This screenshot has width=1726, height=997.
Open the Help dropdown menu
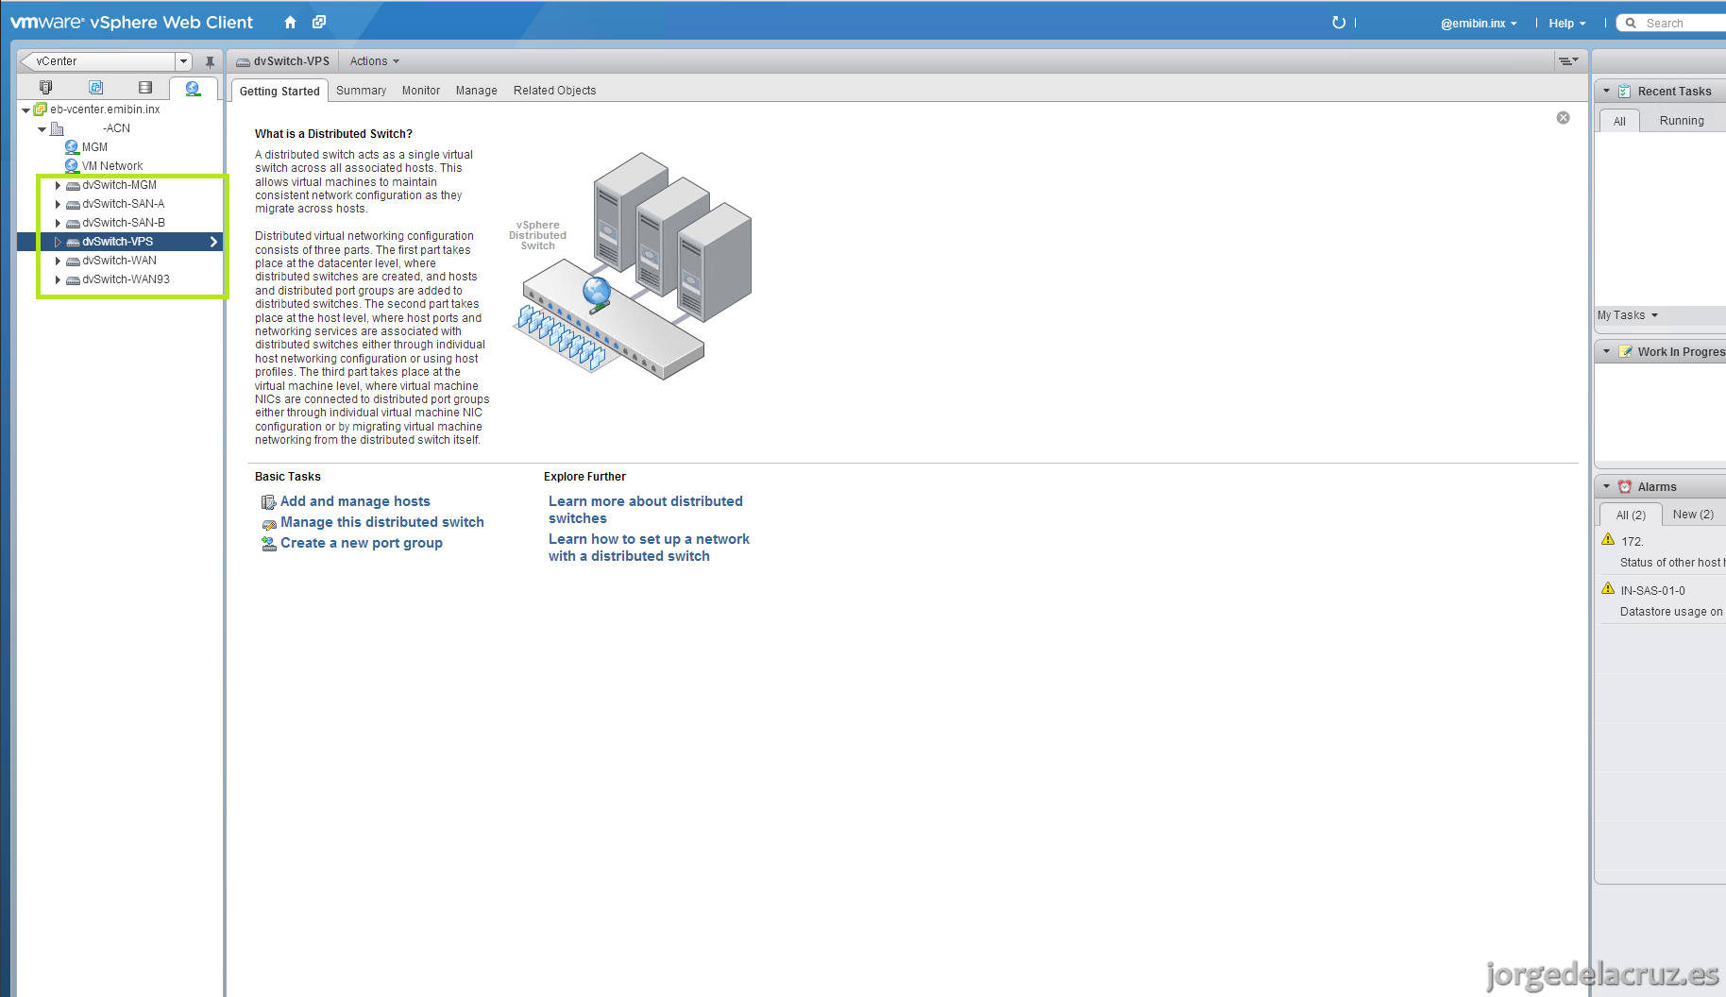pyautogui.click(x=1567, y=24)
